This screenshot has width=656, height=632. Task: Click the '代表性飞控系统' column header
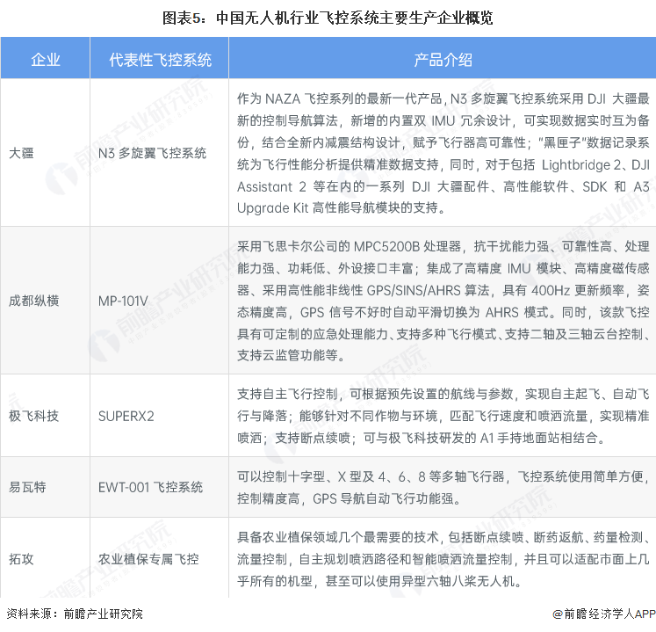(x=160, y=58)
